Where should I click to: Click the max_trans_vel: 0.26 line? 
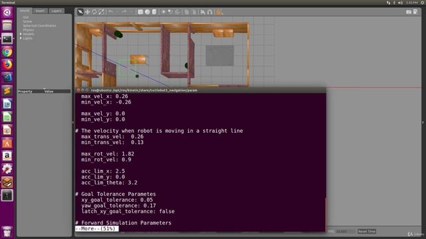pos(112,137)
